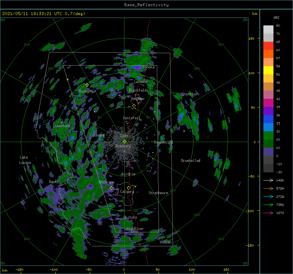Pick the light blue swatch above 30 dBZ
The width and height of the screenshot is (293, 274).
pos(268,127)
